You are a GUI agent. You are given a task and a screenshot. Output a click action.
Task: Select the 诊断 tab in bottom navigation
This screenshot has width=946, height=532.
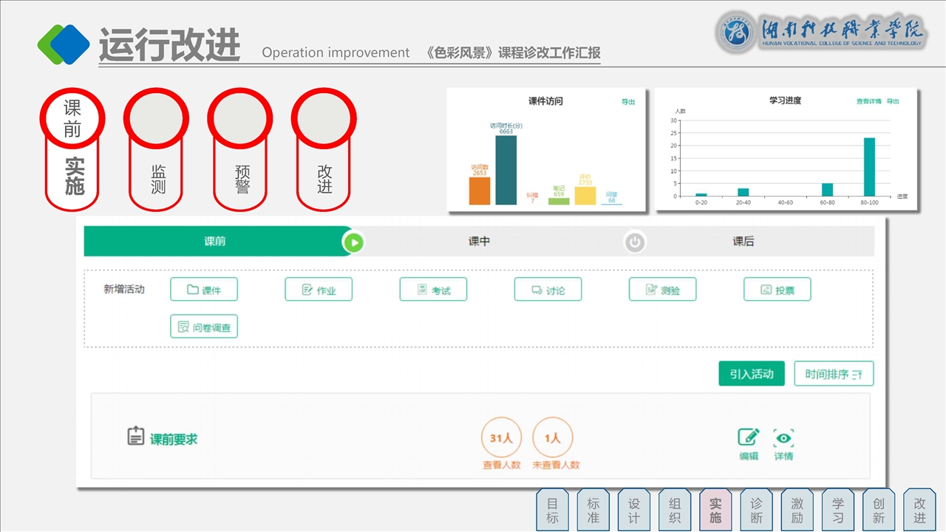(756, 510)
